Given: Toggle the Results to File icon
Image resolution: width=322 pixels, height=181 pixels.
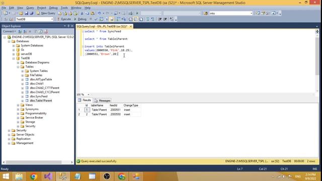Looking at the screenshot, I should (x=141, y=19).
